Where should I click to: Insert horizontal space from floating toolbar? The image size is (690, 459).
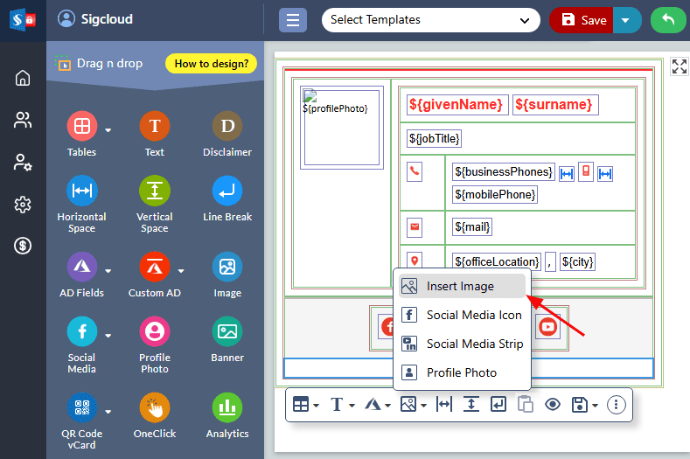[444, 405]
